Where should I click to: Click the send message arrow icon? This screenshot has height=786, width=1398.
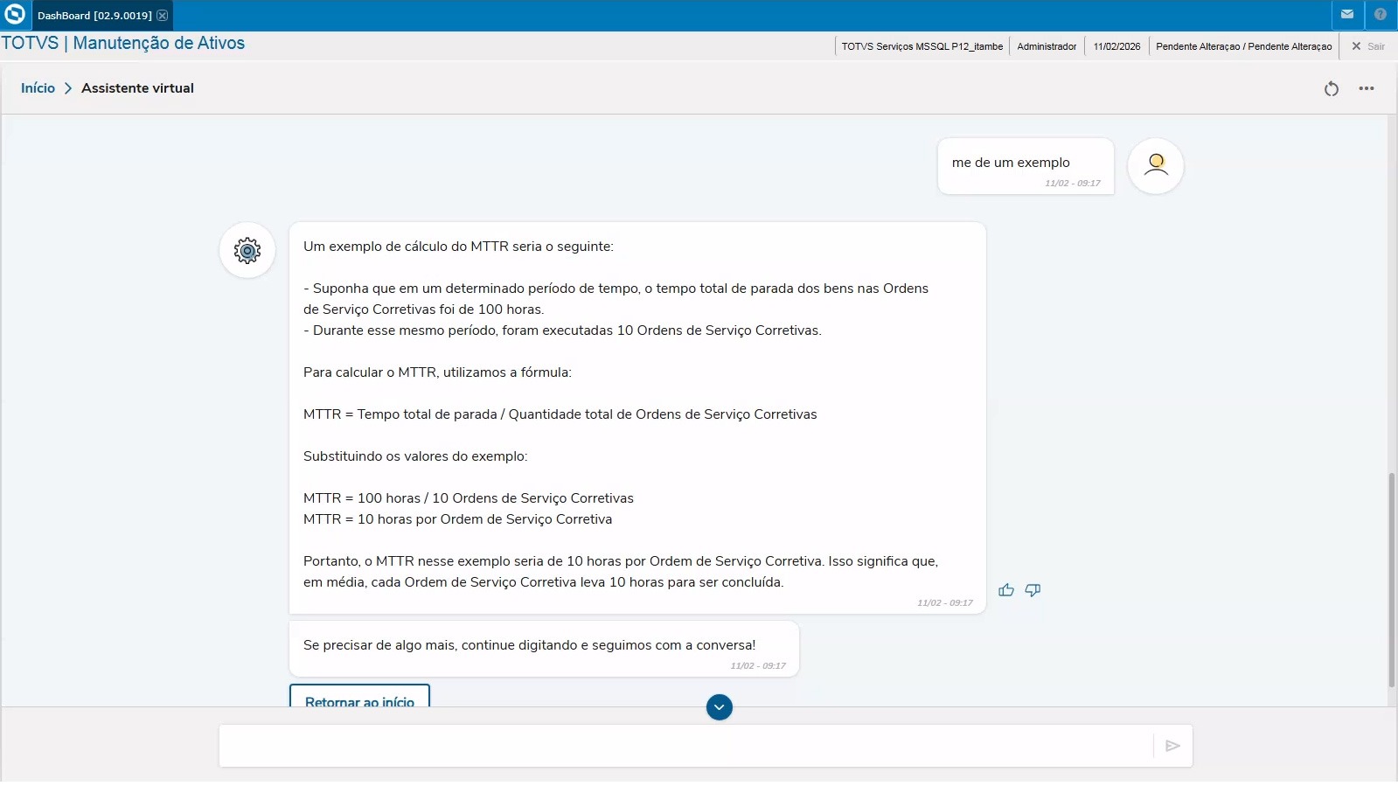[1172, 746]
